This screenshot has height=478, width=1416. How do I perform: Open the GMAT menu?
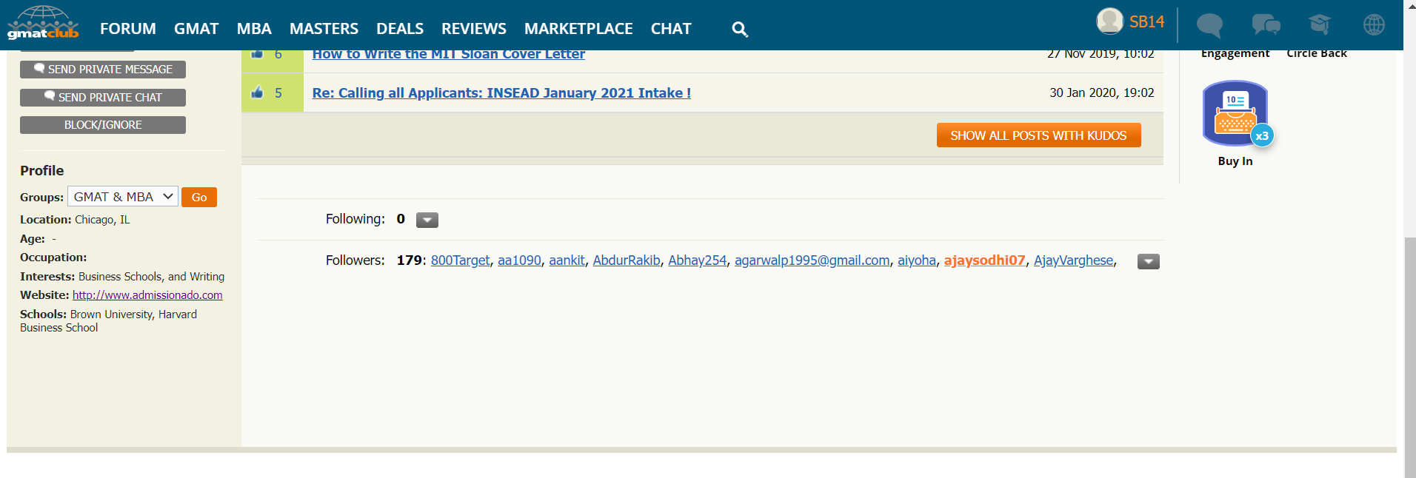tap(196, 29)
